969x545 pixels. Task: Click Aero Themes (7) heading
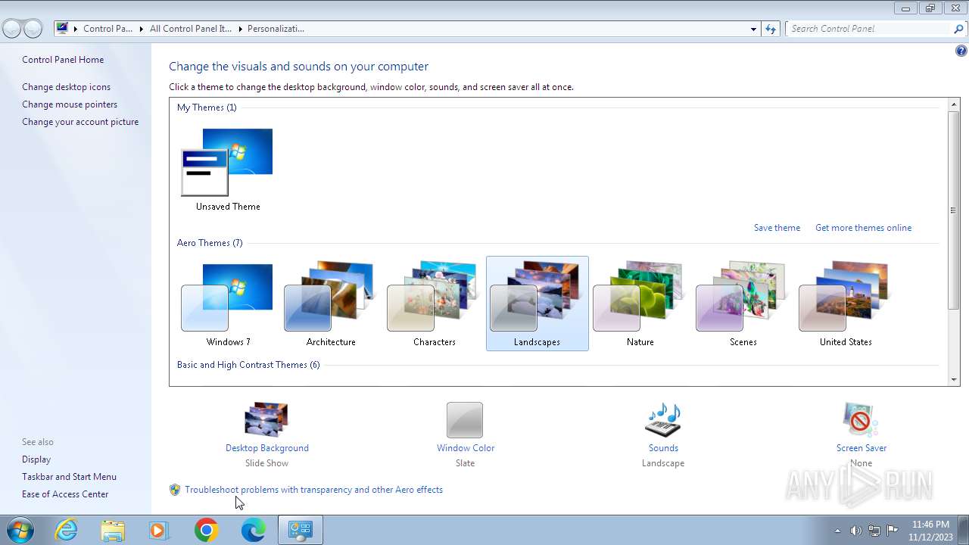(210, 243)
